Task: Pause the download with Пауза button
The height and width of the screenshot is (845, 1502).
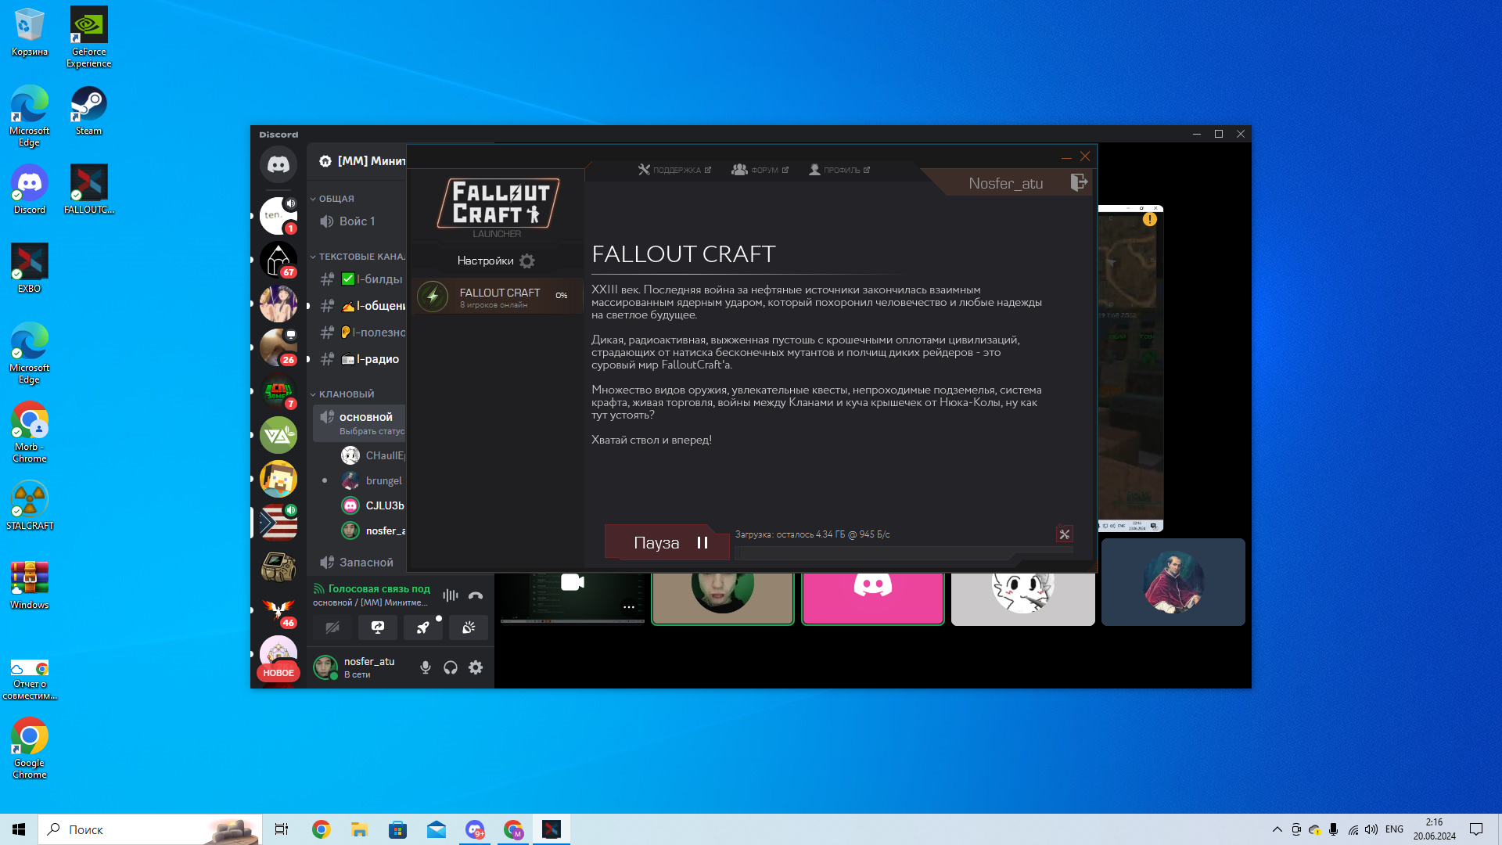Action: (667, 543)
